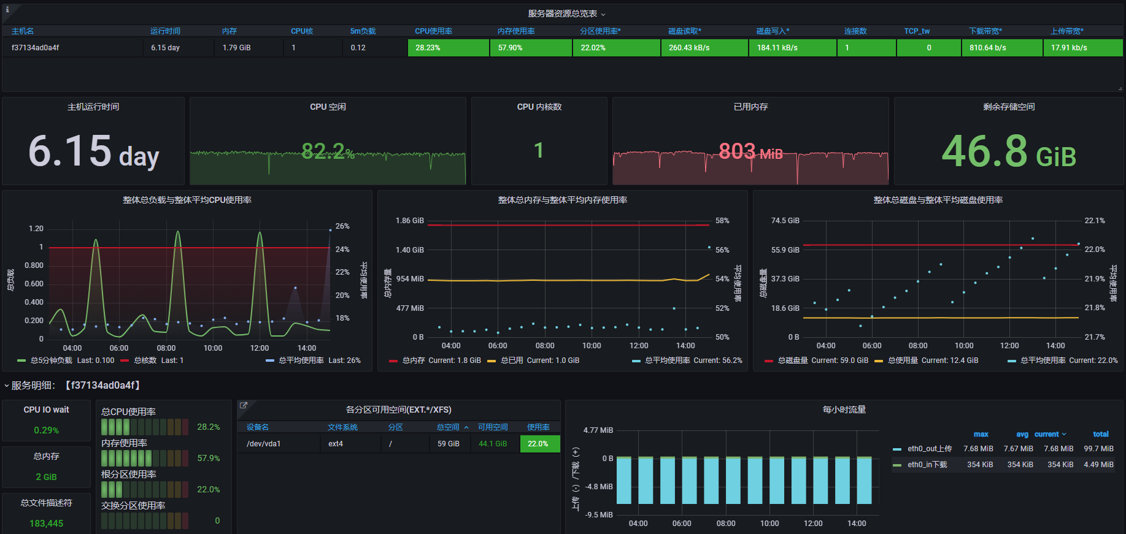Click the sort arrow next to 总空间 column
The height and width of the screenshot is (534, 1126).
(x=466, y=427)
